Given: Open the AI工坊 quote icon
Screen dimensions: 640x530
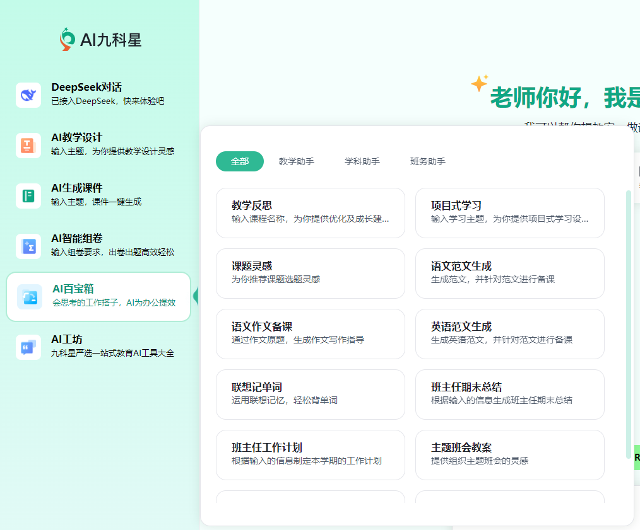Looking at the screenshot, I should 28,347.
